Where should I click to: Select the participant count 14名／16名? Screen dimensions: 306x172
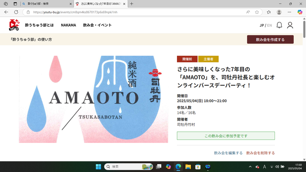(186, 113)
